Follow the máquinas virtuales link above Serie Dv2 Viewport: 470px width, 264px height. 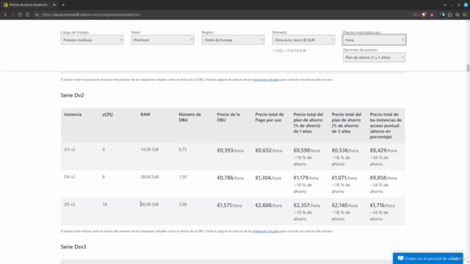pos(266,80)
